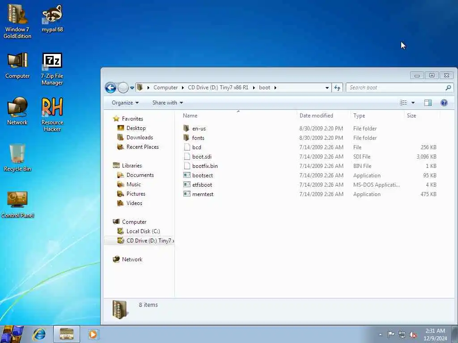This screenshot has width=458, height=343.
Task: Select Documents library
Action: [x=140, y=175]
